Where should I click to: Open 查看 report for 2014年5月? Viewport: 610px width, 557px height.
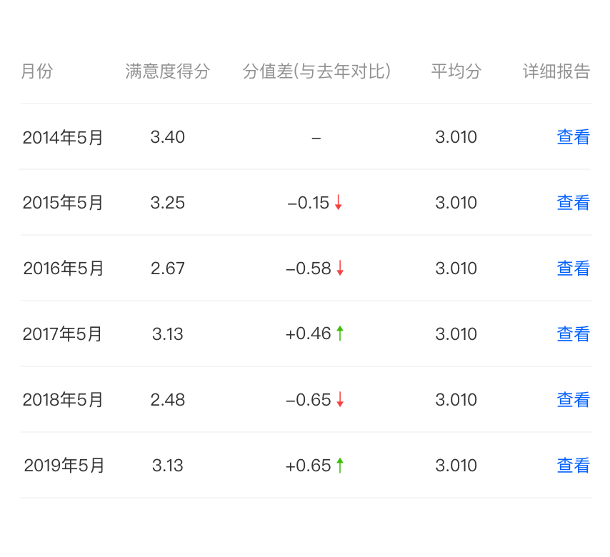[573, 137]
